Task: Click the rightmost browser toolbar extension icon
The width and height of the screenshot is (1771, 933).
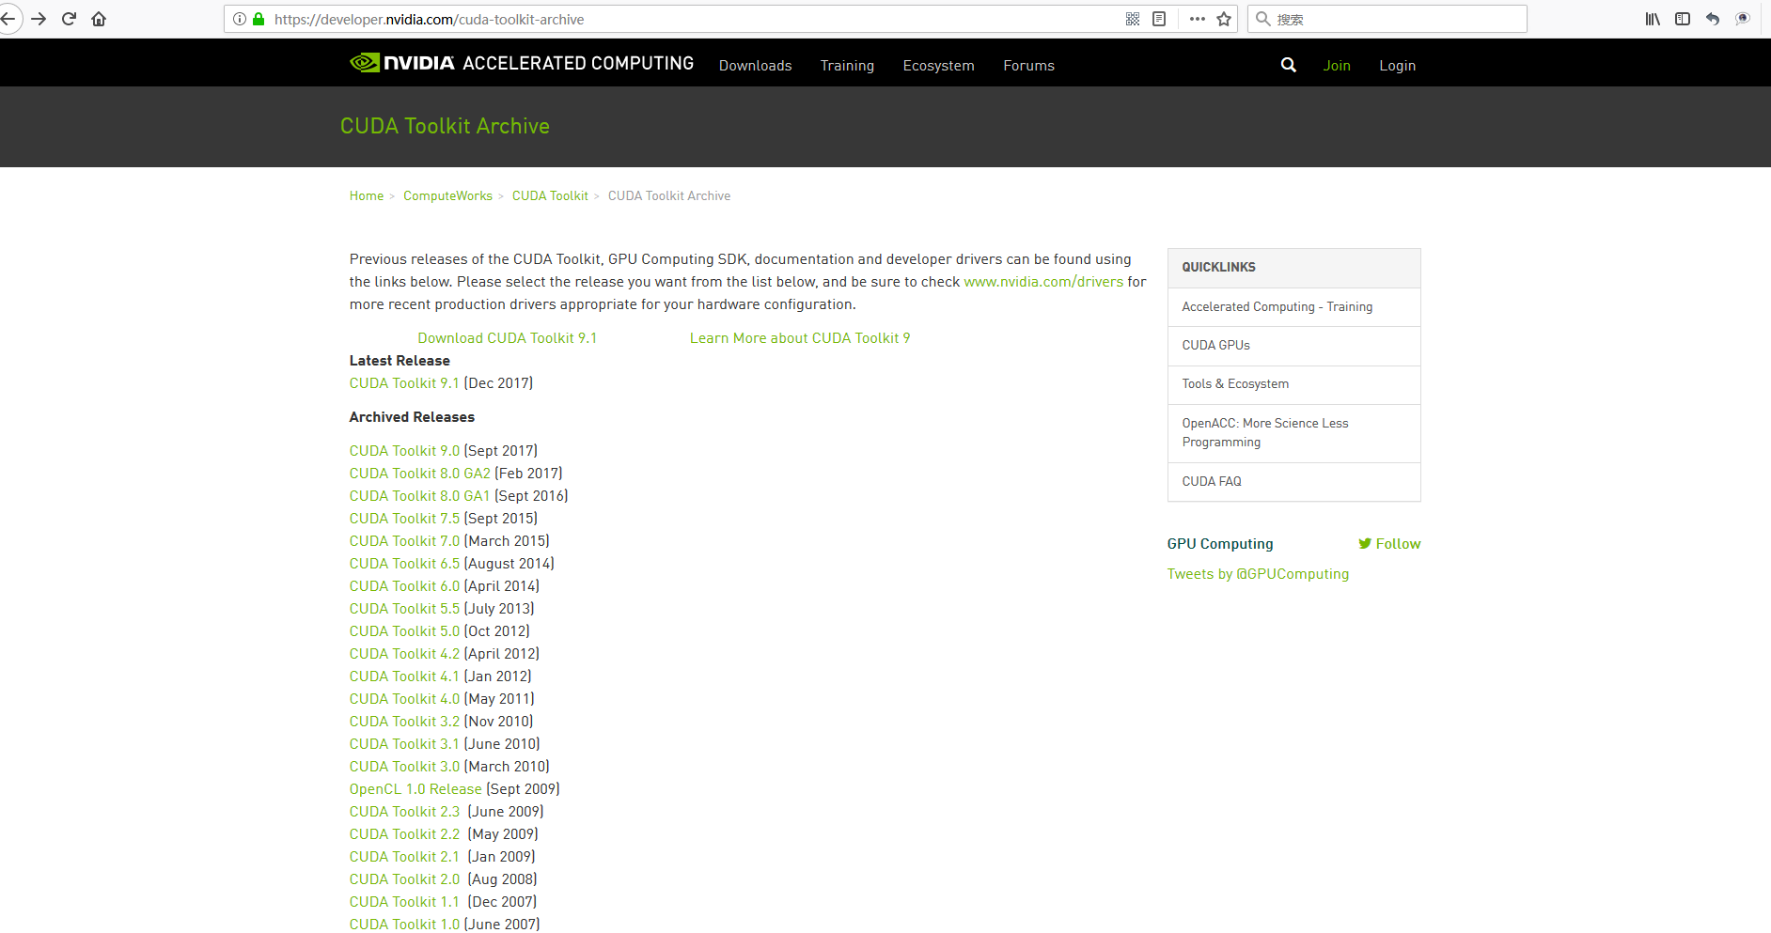Action: pos(1743,19)
